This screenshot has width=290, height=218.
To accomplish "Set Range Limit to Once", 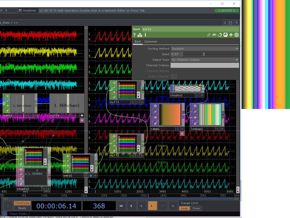I will [x=196, y=209].
